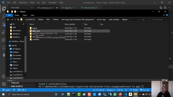Viewport: 173px width, 97px height.
Task: Open the File tab in File Explorer ribbon
Action: coord(9,15)
